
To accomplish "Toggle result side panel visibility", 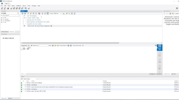I will pos(156,45).
